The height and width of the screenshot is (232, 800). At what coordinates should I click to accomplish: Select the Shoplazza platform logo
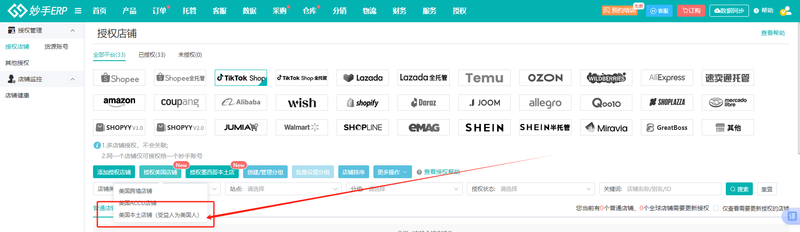point(667,103)
